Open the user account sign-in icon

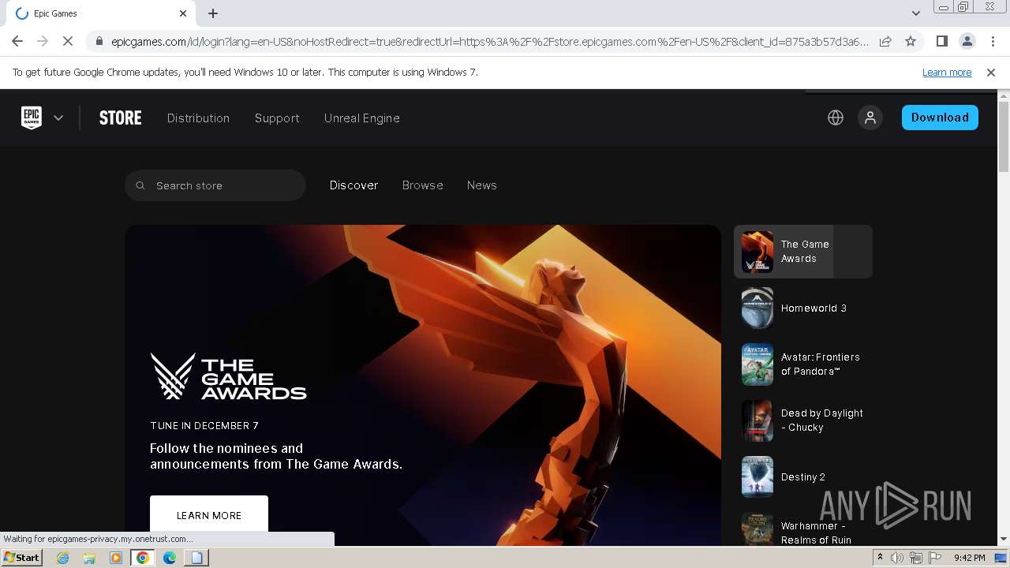(870, 118)
